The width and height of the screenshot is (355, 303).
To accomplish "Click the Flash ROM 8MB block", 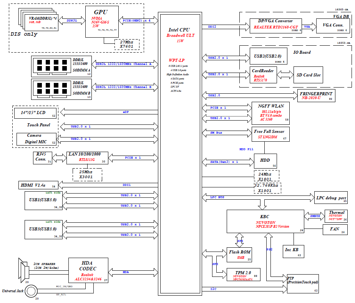I will [x=240, y=255].
